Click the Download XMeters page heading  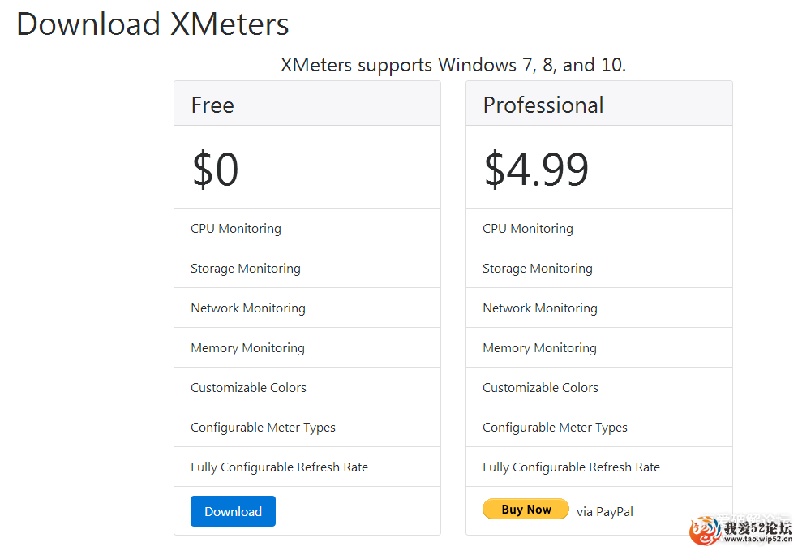[152, 24]
